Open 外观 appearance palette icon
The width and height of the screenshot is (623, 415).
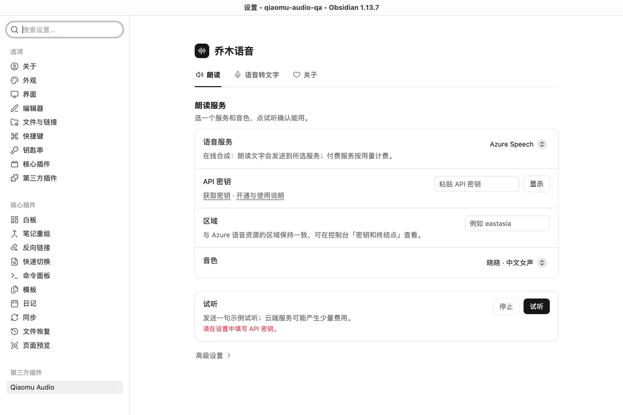(15, 80)
